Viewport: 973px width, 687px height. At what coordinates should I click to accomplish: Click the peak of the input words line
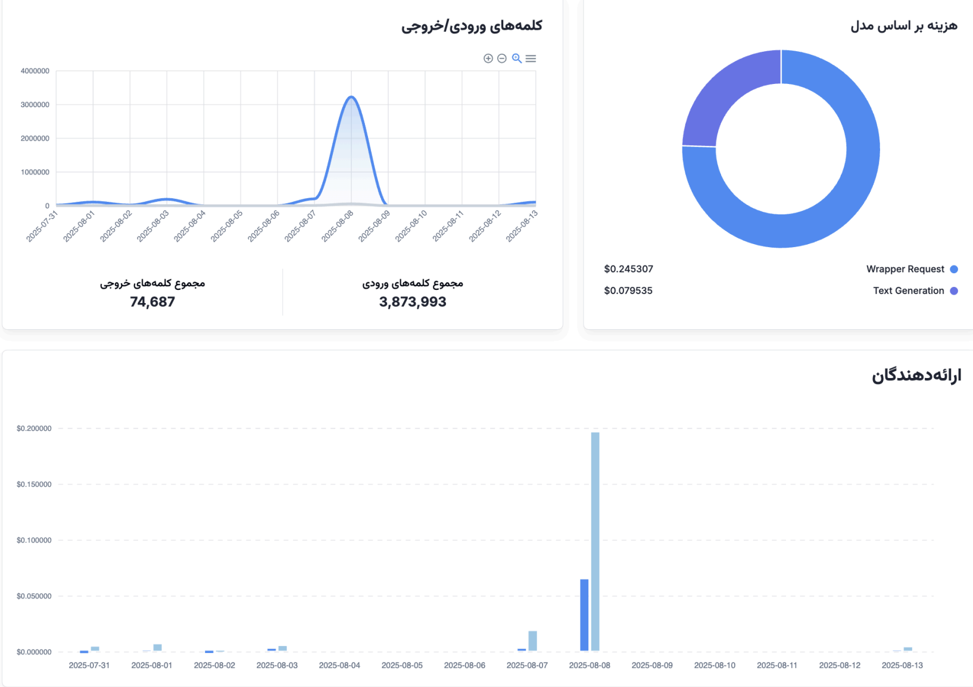(351, 97)
